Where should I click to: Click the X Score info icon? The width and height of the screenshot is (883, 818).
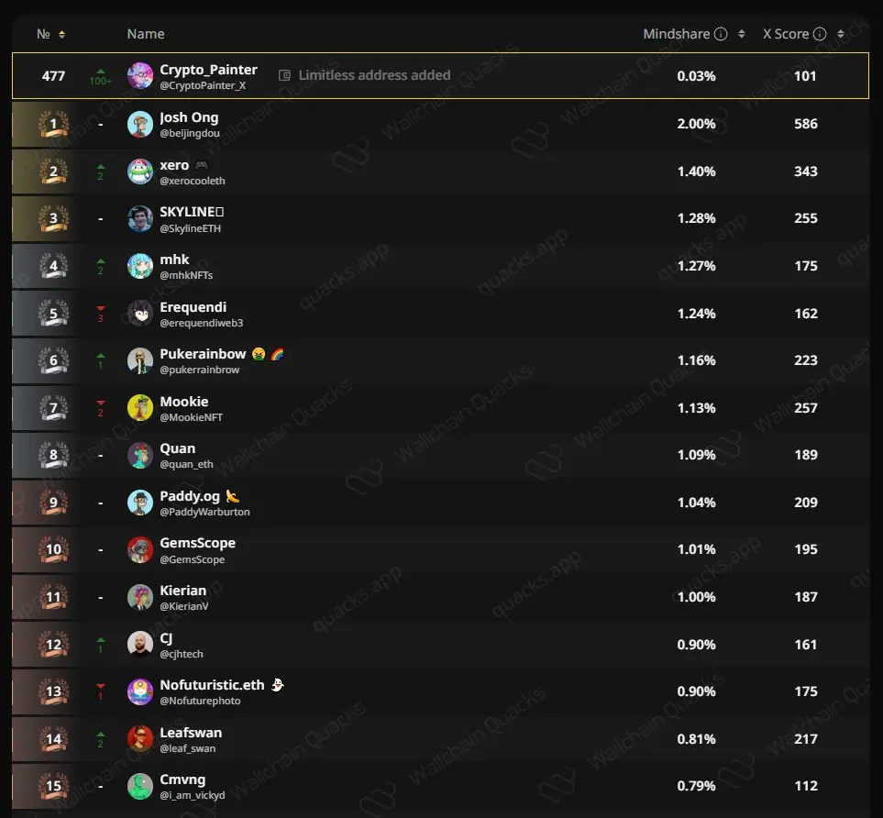pos(820,34)
